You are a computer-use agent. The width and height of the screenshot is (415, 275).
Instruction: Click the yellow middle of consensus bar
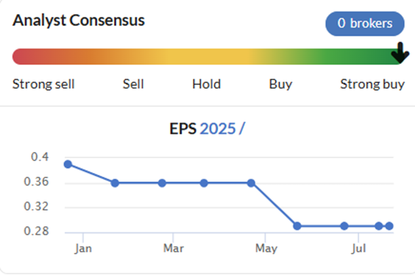(x=207, y=57)
